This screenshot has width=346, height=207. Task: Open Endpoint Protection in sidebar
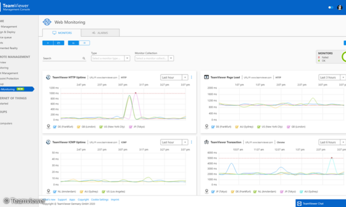(x=10, y=78)
